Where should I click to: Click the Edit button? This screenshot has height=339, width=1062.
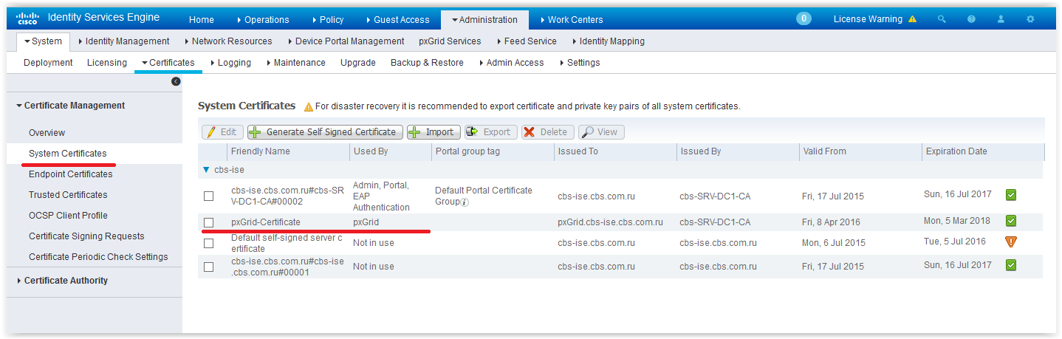(x=222, y=132)
